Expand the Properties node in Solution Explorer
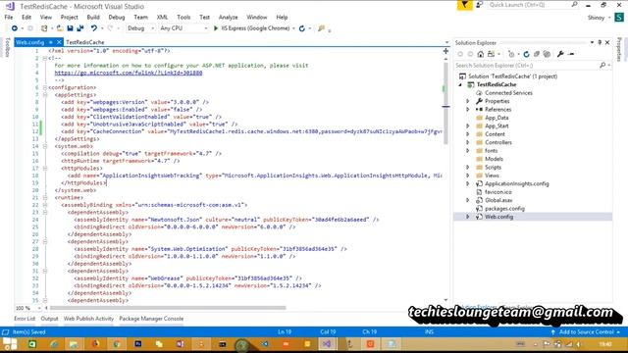The height and width of the screenshot is (353, 628). [467, 101]
